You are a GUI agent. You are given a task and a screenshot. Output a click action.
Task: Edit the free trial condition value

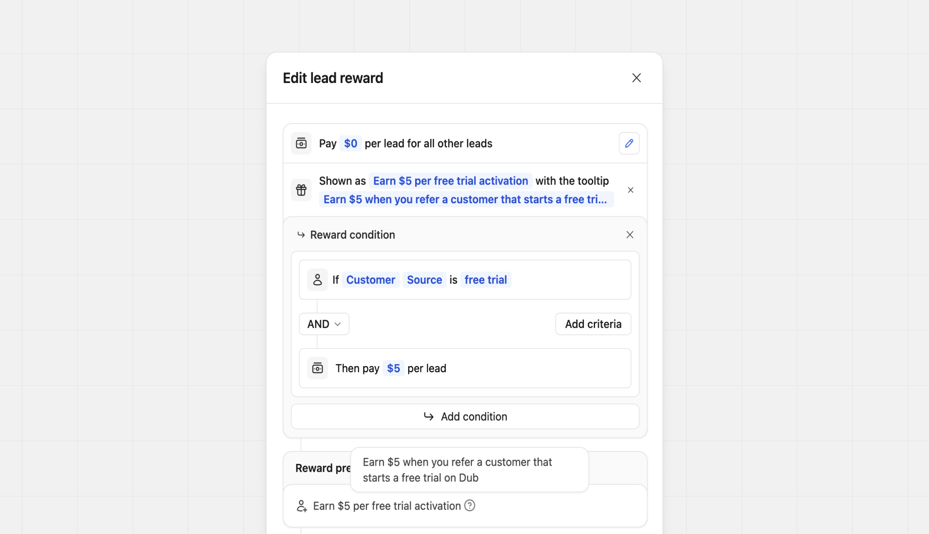[x=485, y=280]
